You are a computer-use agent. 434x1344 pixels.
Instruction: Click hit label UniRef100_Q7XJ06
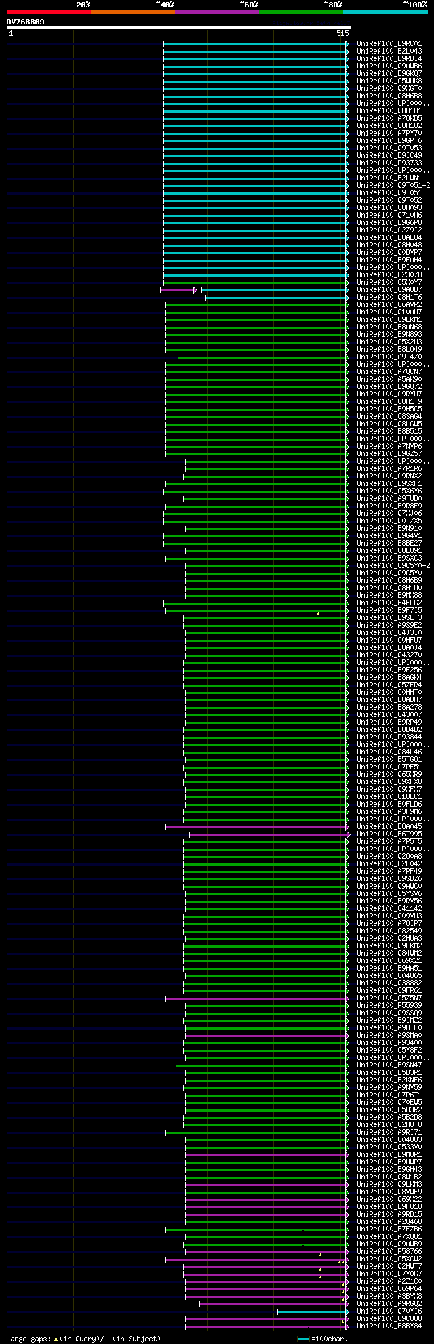pyautogui.click(x=389, y=514)
